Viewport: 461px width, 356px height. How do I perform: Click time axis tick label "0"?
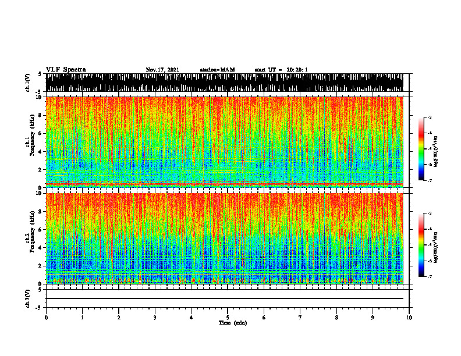coord(46,318)
